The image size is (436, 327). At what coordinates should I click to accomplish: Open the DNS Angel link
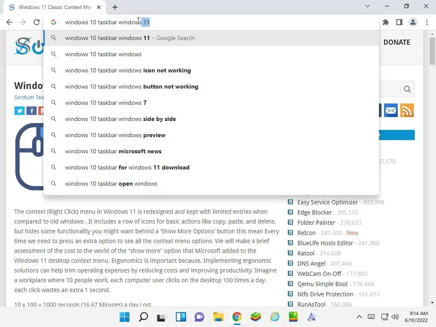pos(311,264)
